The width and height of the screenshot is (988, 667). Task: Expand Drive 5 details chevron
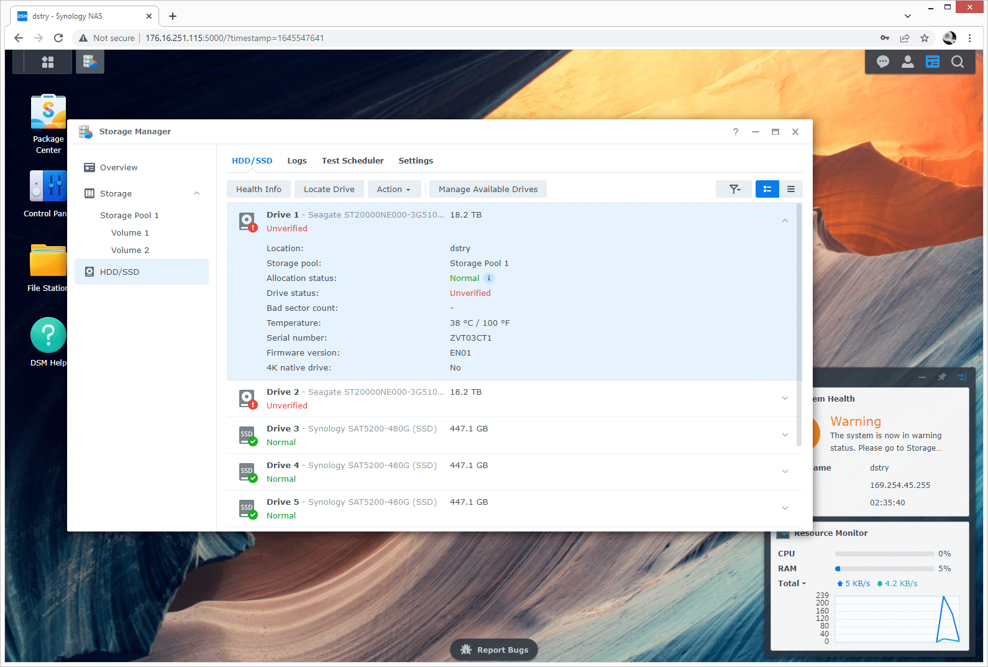click(785, 508)
